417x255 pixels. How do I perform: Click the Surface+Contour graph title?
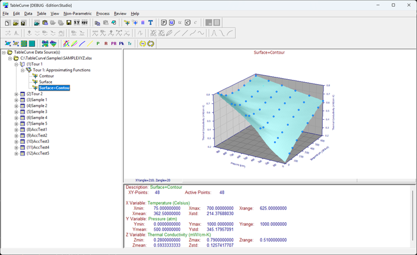click(269, 52)
